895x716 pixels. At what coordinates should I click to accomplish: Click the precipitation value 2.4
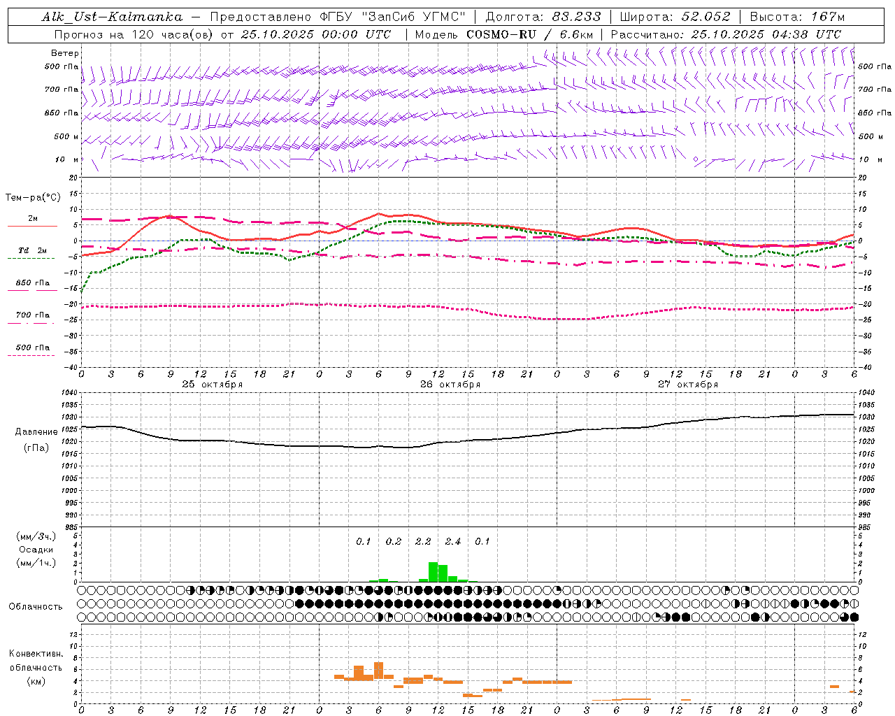[453, 542]
